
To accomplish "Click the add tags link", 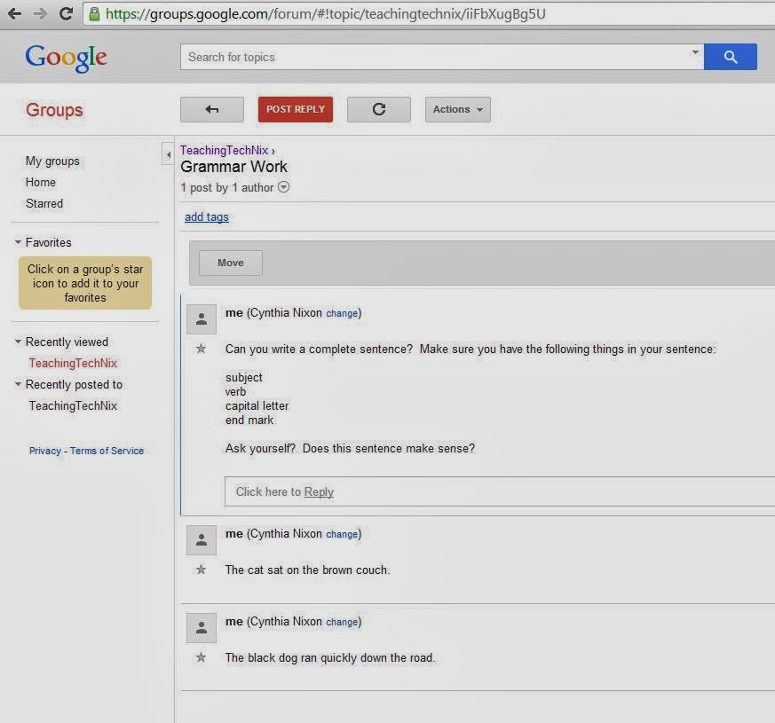I will [207, 216].
